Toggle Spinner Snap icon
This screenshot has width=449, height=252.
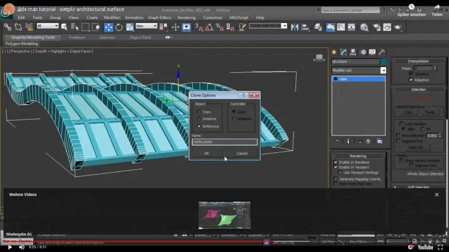(x=230, y=27)
